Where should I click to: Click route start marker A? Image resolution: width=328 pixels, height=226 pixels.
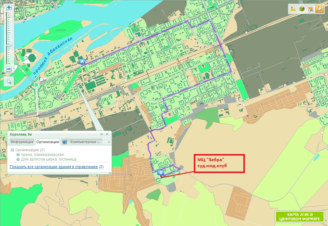[x=82, y=61]
